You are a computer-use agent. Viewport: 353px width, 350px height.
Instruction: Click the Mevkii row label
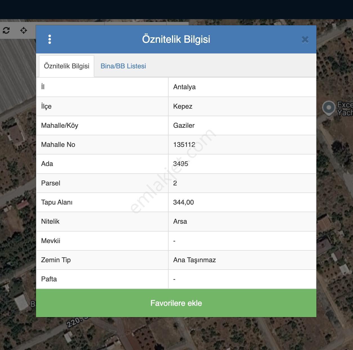point(51,241)
